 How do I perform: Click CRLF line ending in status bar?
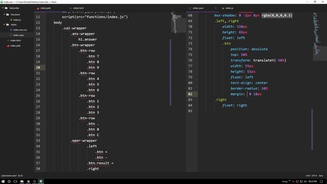click(x=308, y=176)
